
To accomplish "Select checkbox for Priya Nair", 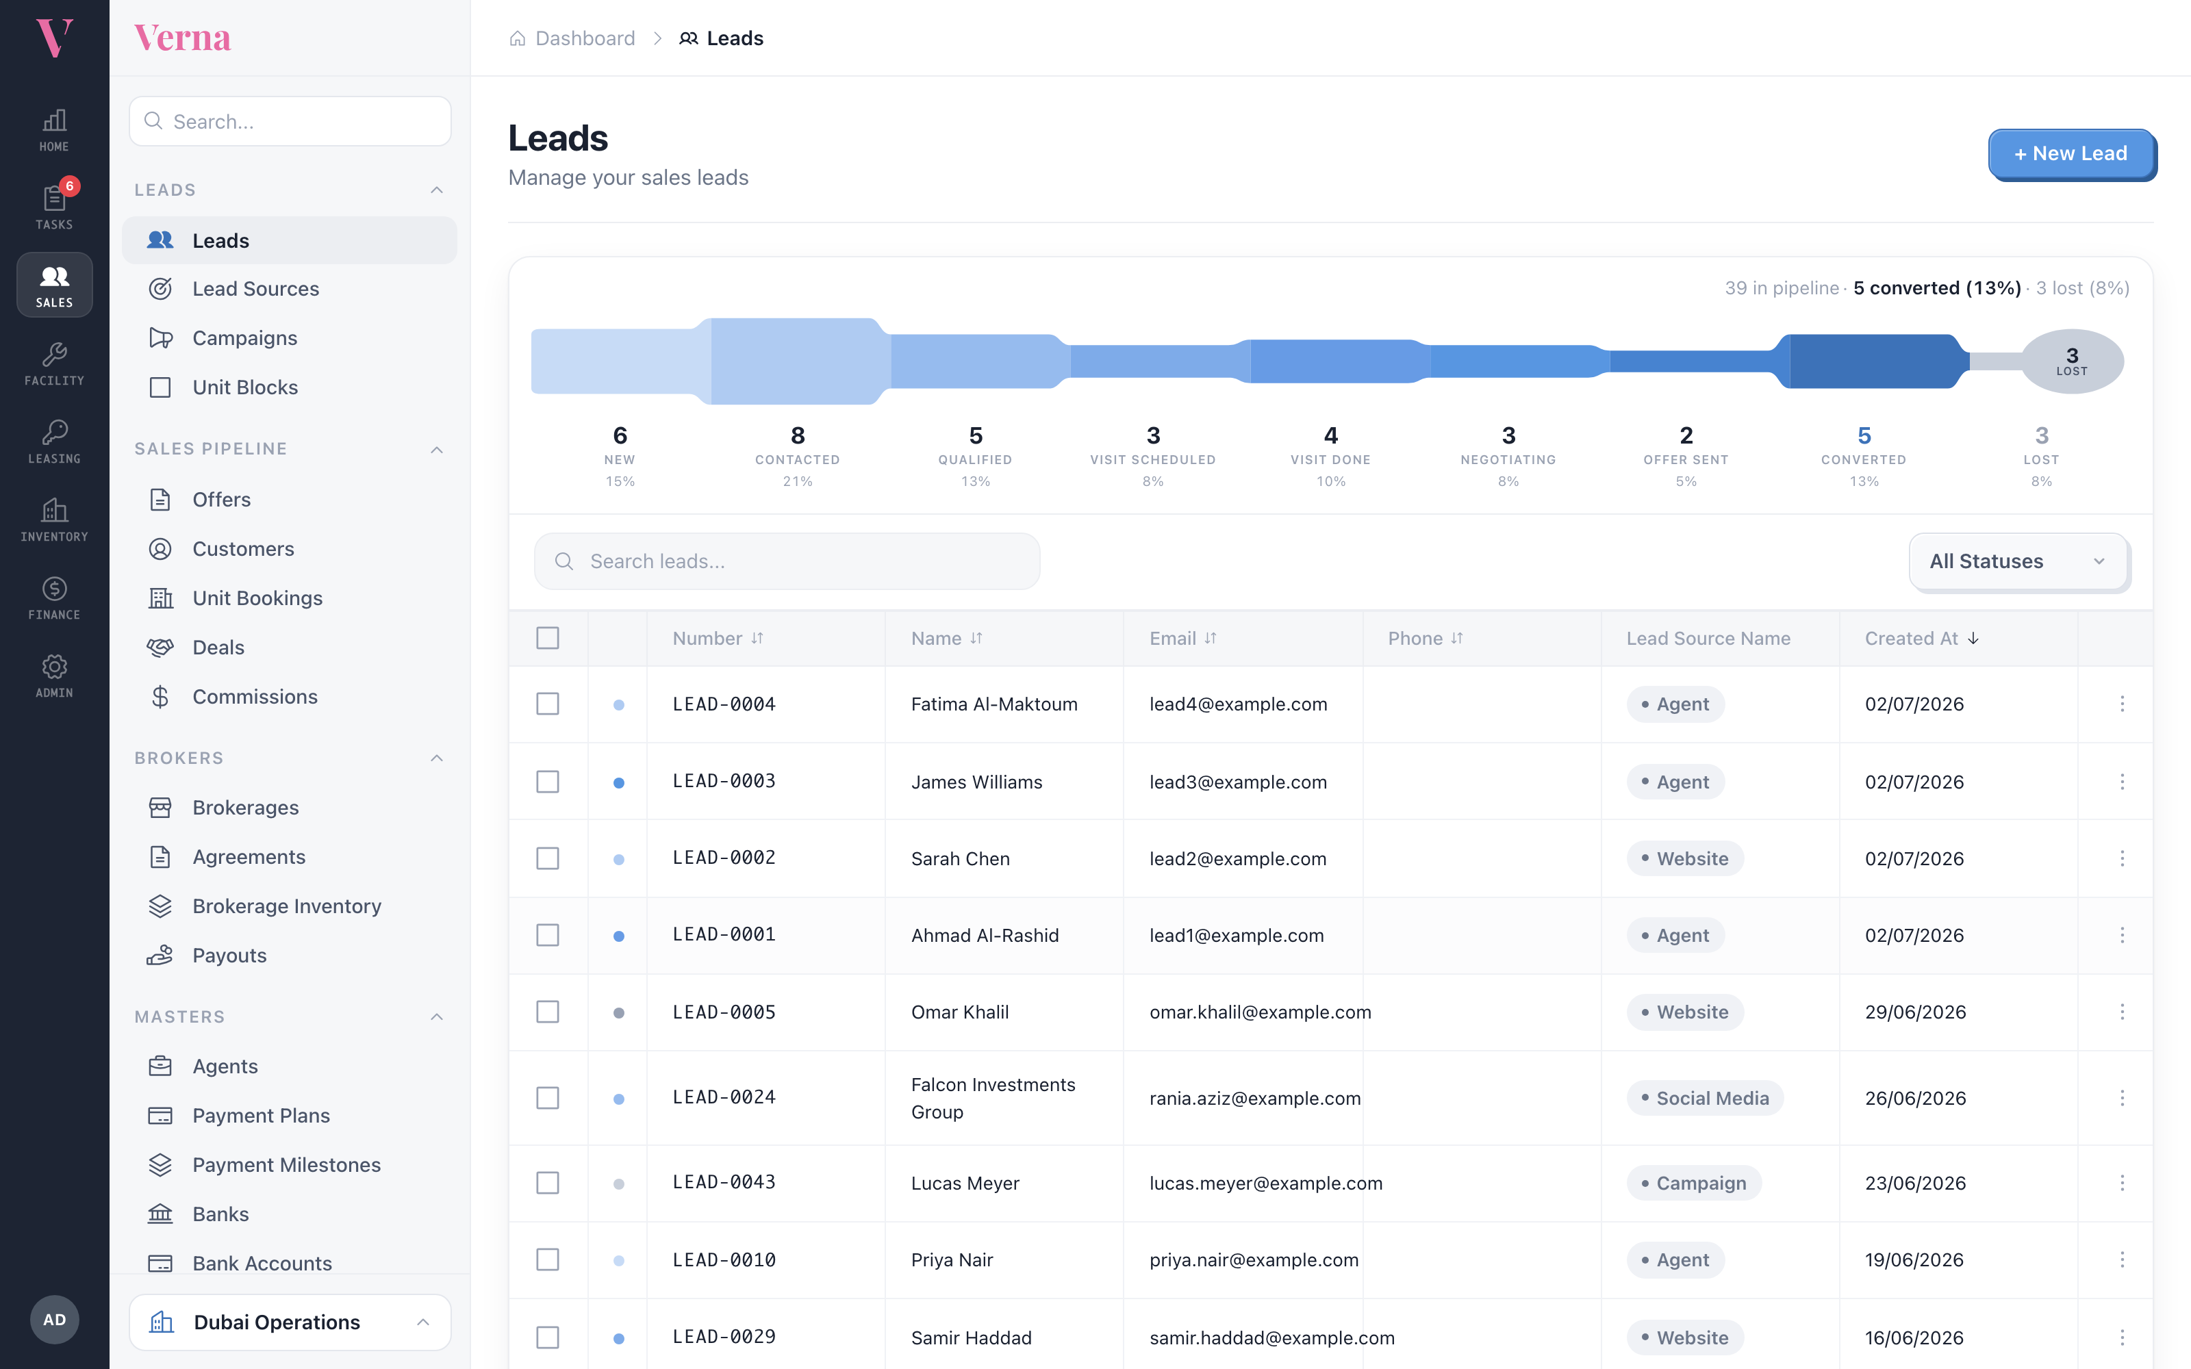I will 548,1259.
